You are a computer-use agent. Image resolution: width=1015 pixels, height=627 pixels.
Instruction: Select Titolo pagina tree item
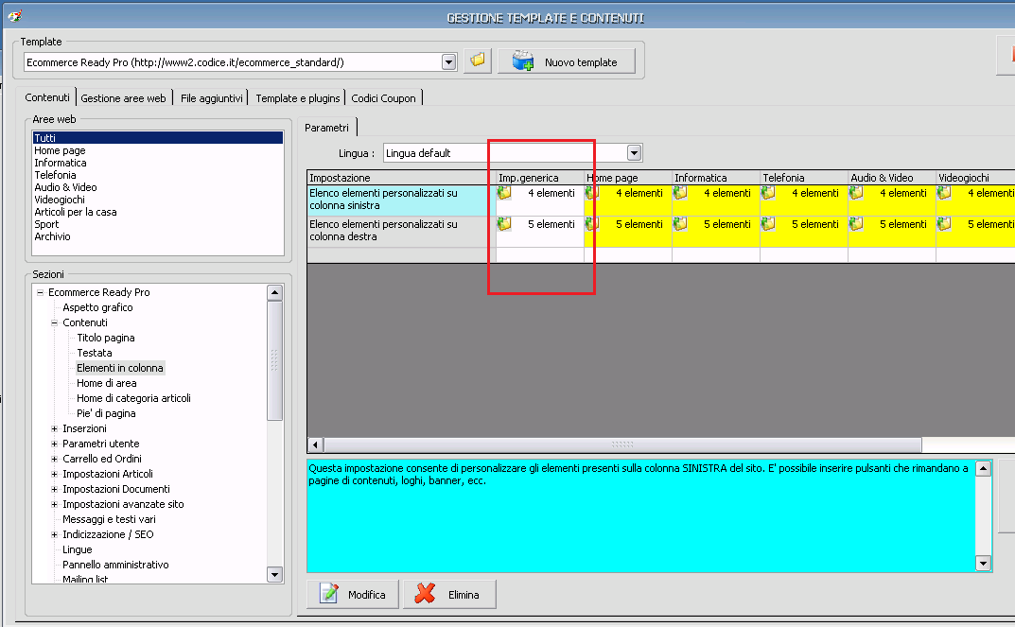106,338
